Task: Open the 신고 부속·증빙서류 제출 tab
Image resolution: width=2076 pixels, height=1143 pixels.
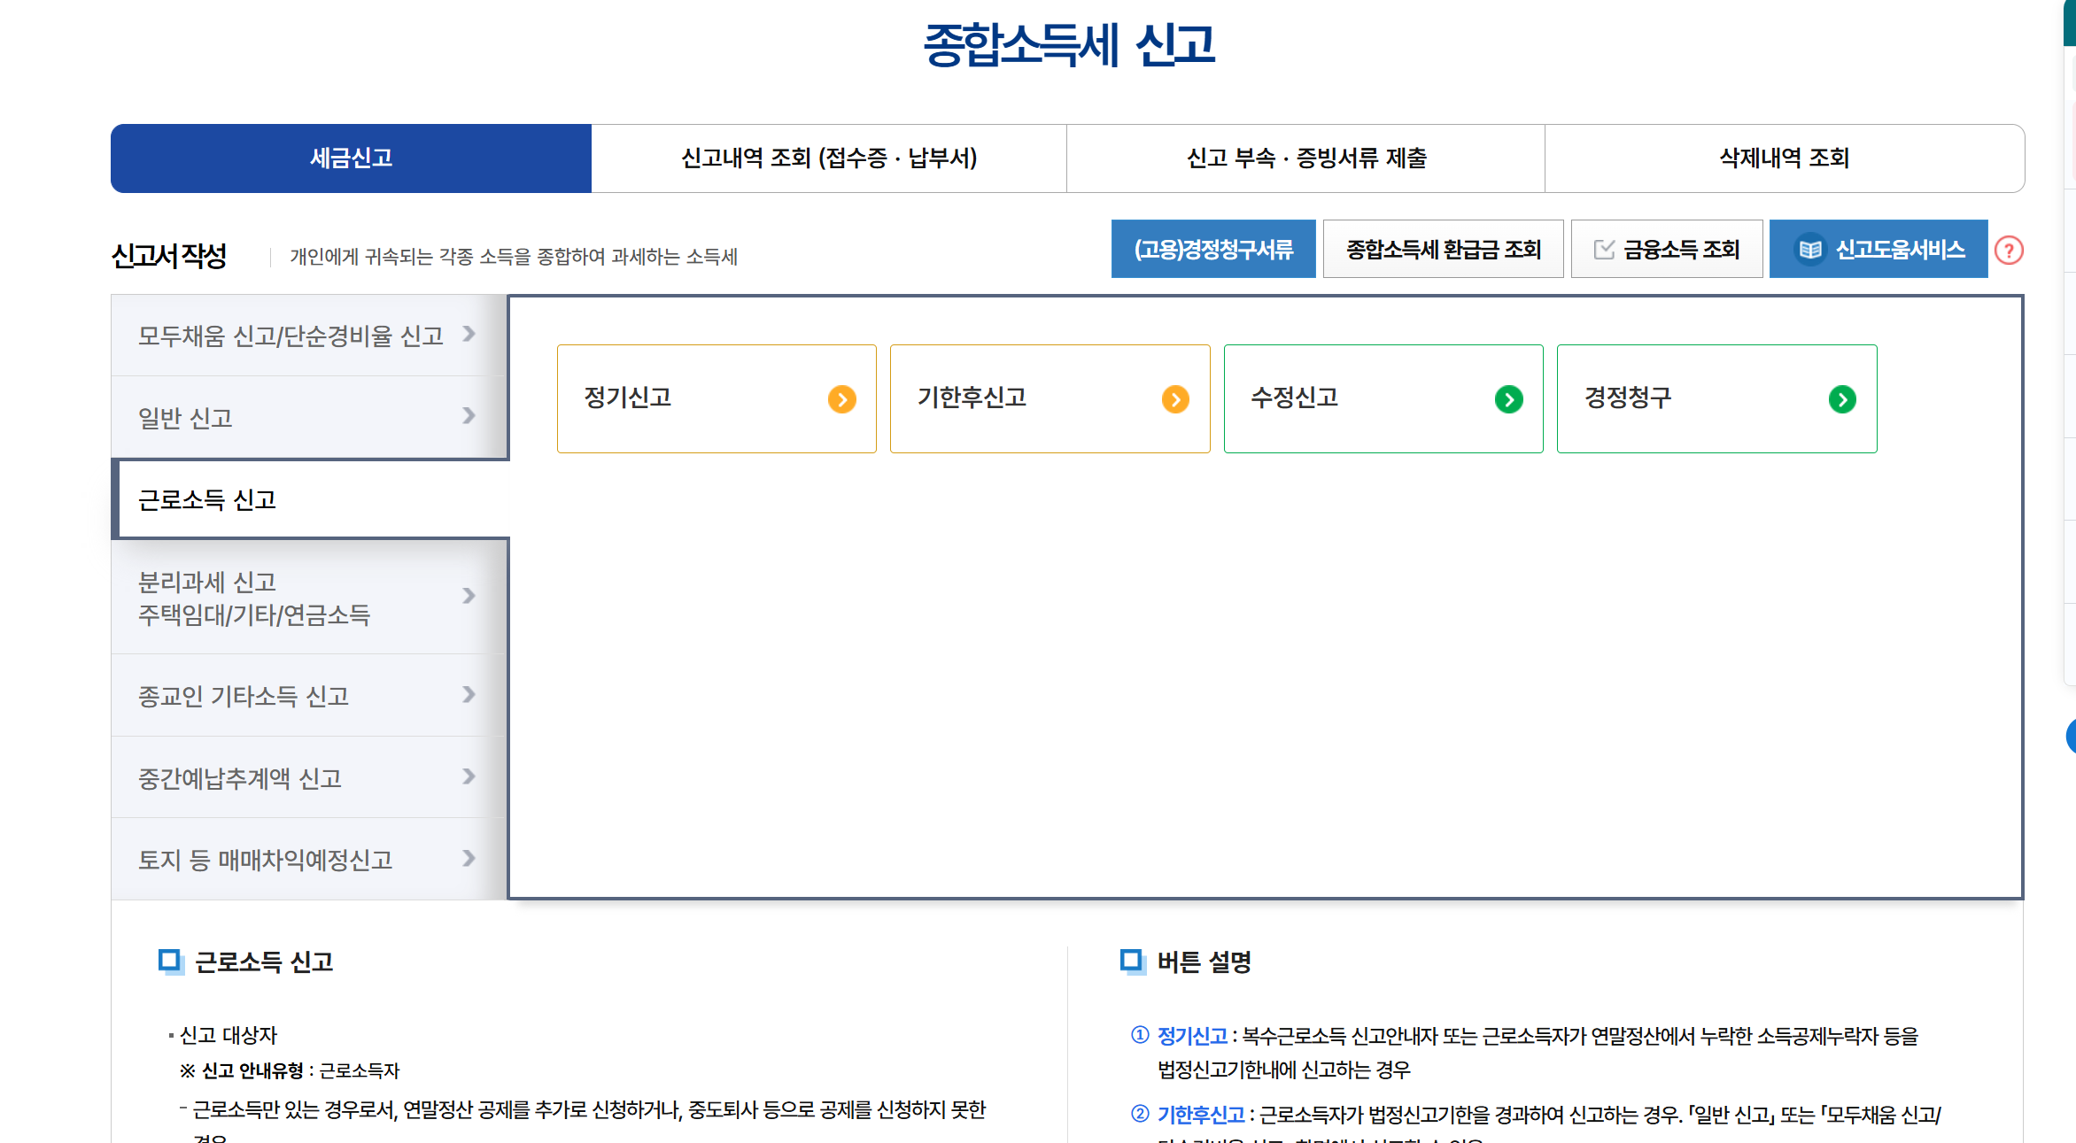Action: [1305, 158]
